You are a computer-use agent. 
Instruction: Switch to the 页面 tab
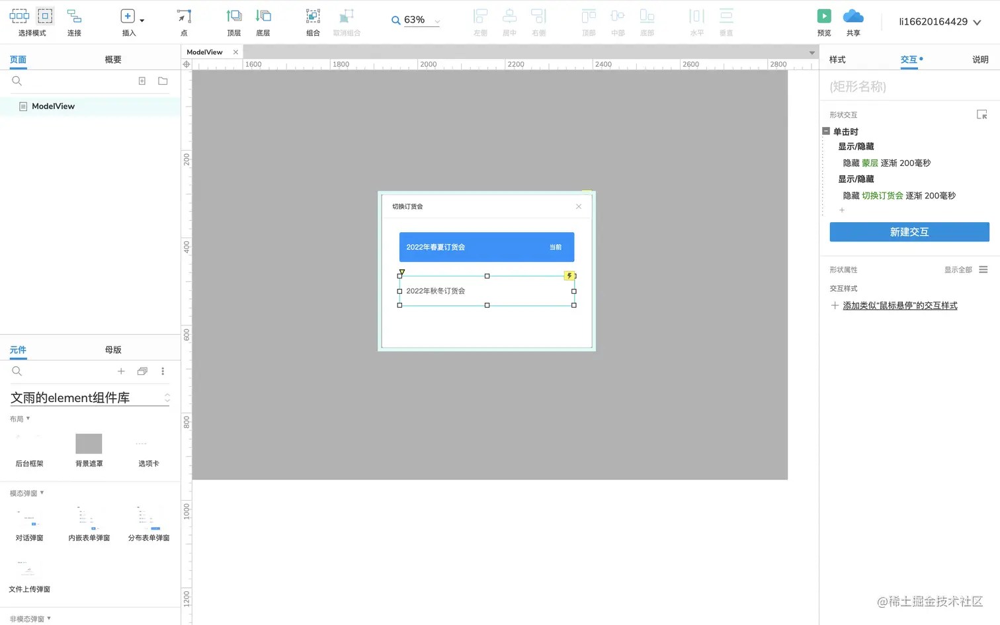(x=18, y=60)
